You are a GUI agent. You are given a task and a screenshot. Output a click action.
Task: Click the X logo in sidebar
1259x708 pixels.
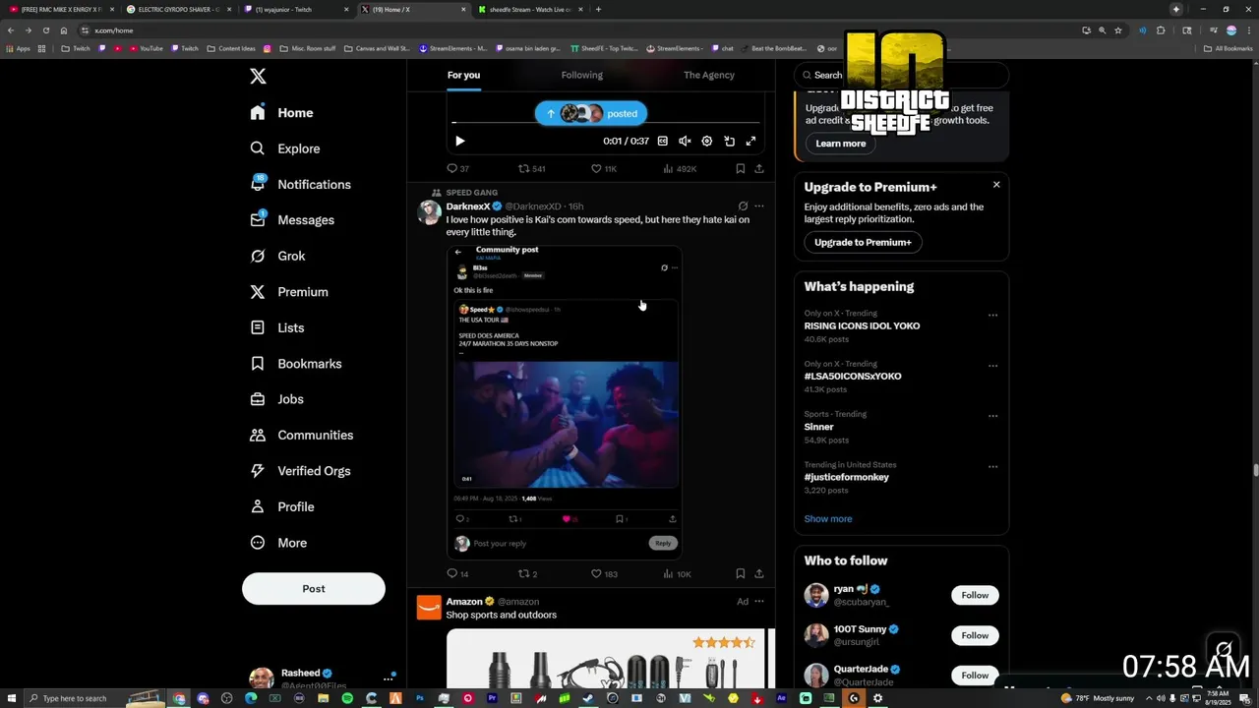point(258,76)
